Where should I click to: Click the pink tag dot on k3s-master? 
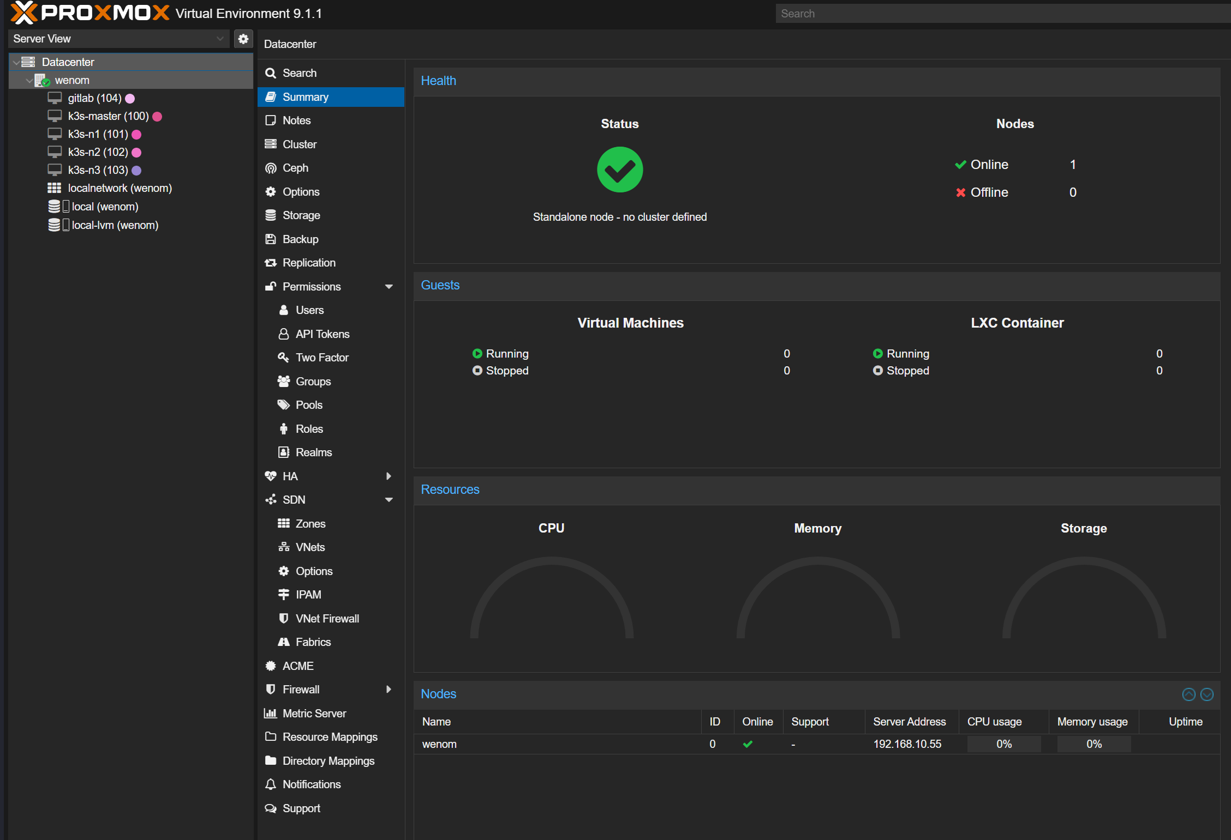158,116
